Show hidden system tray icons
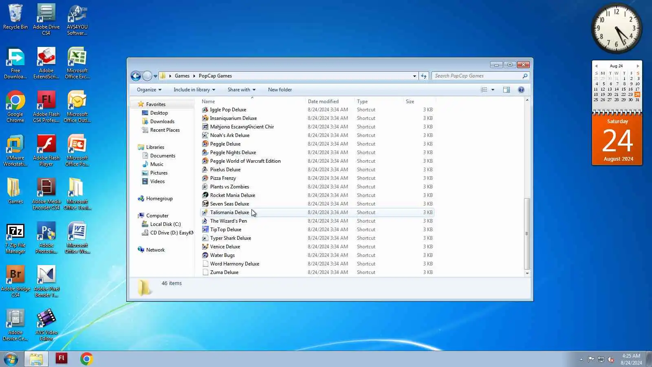Image resolution: width=652 pixels, height=367 pixels. (x=581, y=359)
